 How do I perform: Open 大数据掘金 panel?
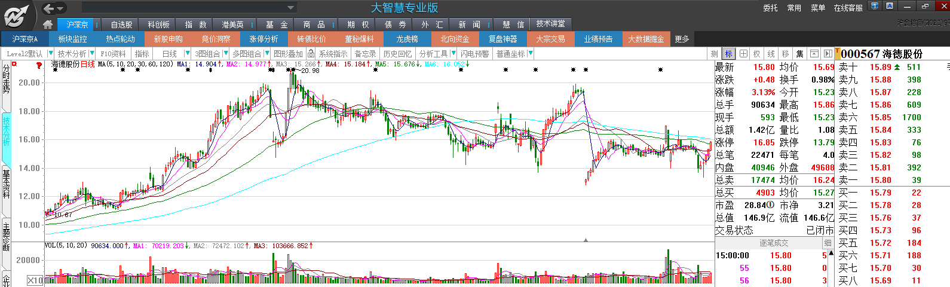pos(646,39)
